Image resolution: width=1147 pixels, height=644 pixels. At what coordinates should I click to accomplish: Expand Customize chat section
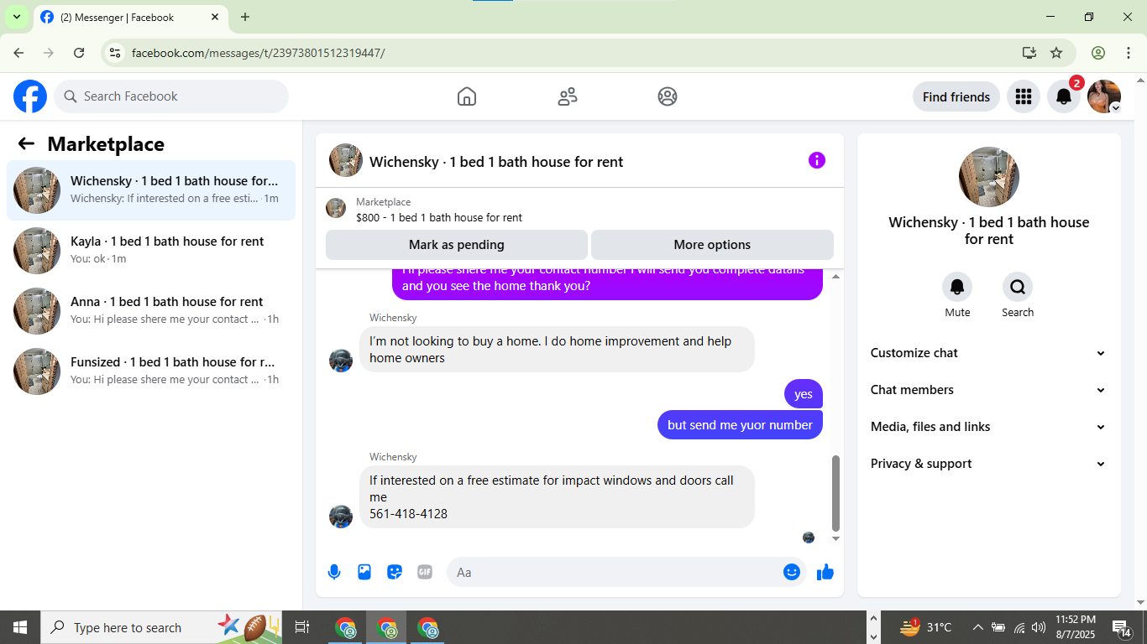click(988, 353)
